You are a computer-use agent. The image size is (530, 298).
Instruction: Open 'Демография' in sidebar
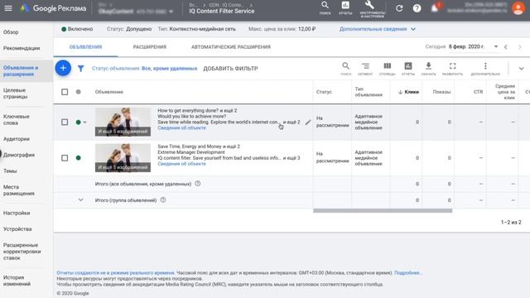pos(19,155)
